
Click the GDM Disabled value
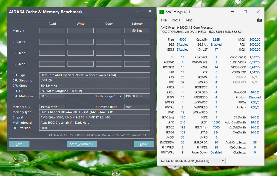(x=183, y=49)
